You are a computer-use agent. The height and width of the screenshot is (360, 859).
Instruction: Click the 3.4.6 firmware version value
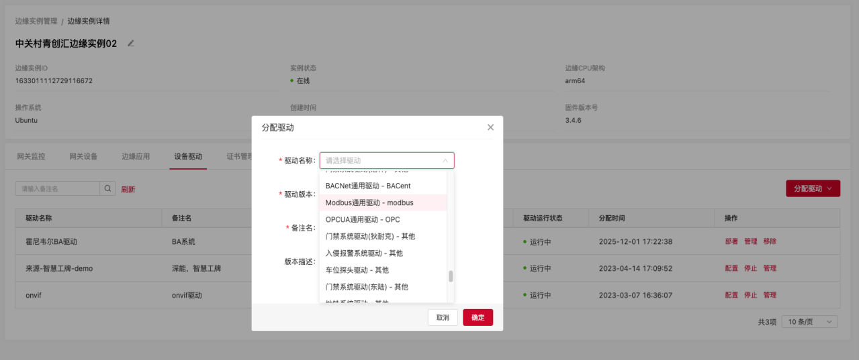click(x=573, y=120)
